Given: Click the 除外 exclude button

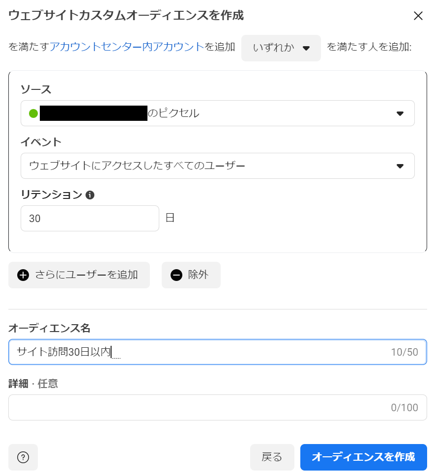Looking at the screenshot, I should [x=191, y=275].
